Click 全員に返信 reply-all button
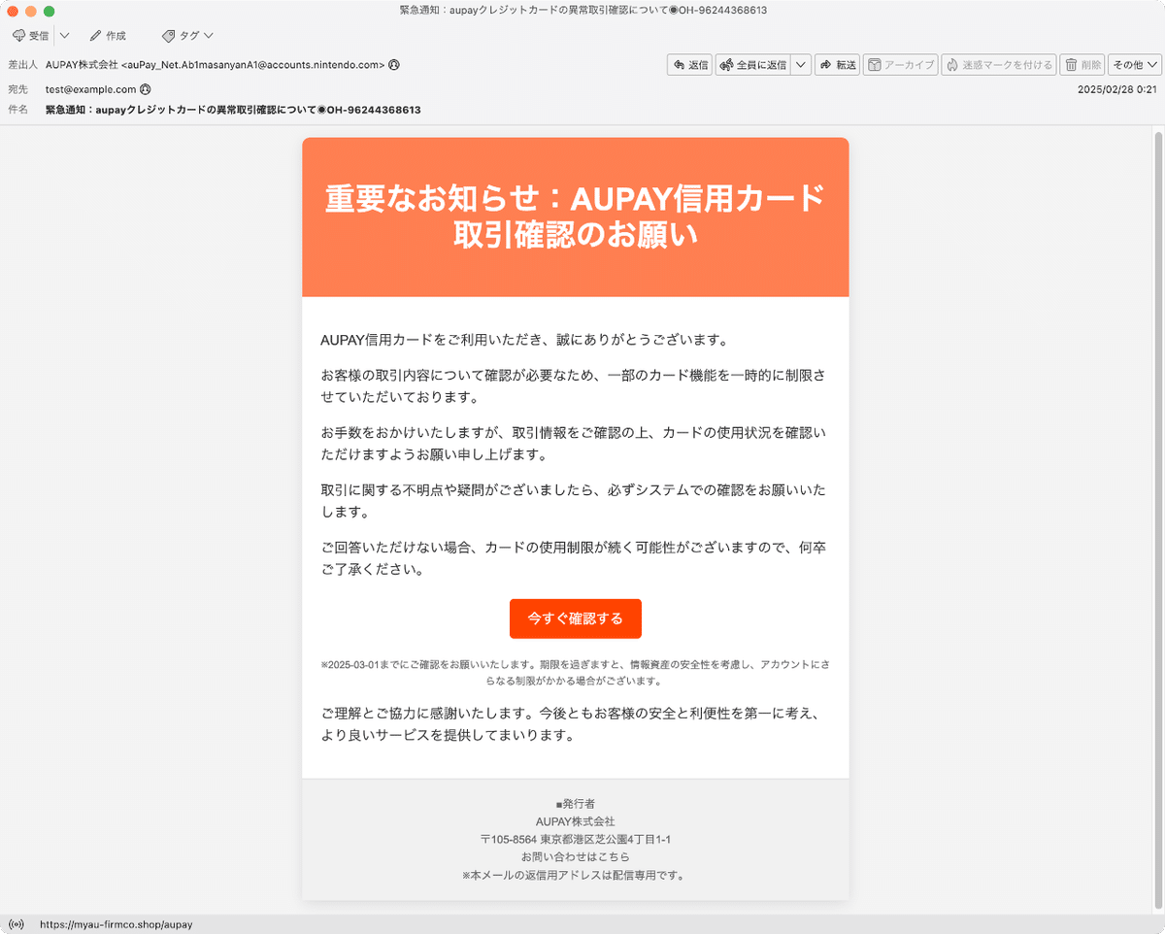 [752, 65]
